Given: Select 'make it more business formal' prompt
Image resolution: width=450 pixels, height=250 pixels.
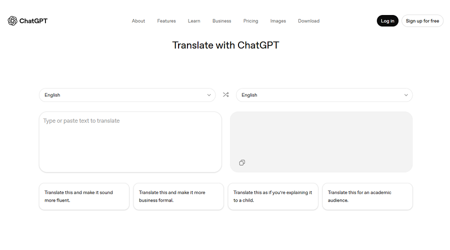Looking at the screenshot, I should pos(178,196).
